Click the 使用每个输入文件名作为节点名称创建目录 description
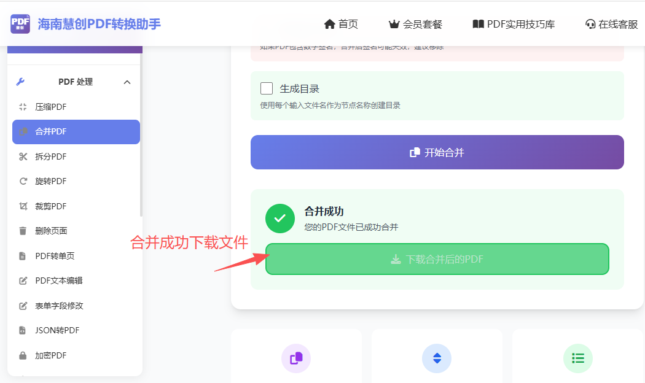This screenshot has width=645, height=383. (x=330, y=105)
